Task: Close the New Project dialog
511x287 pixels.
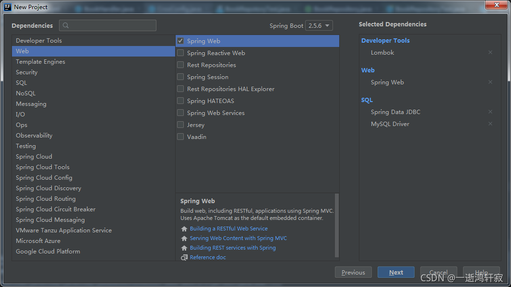Action: [x=496, y=5]
